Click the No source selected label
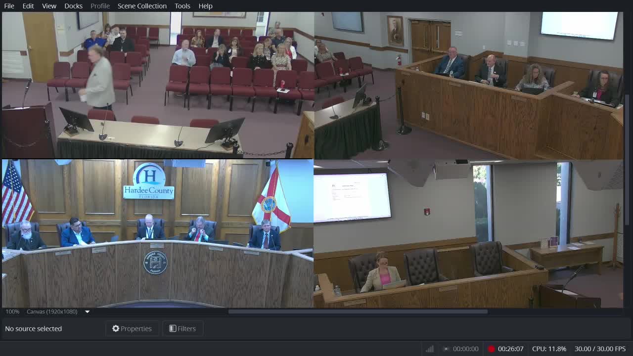Viewport: 633px width, 356px height. coord(34,329)
